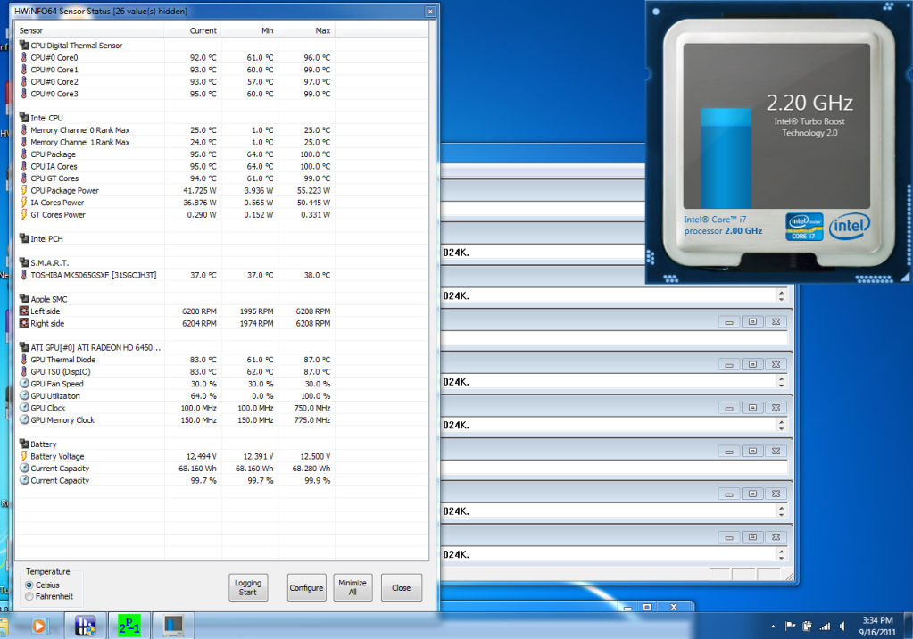Open HWiNFO taskbar icon

[85, 627]
